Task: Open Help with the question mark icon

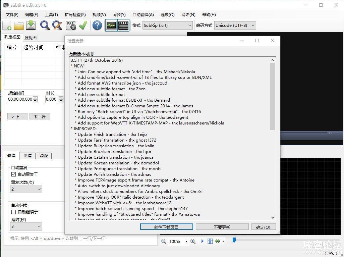Action: pos(97,25)
